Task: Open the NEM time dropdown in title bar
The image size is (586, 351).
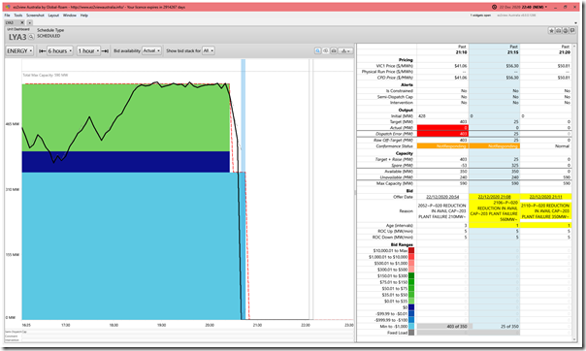Action: [545, 7]
